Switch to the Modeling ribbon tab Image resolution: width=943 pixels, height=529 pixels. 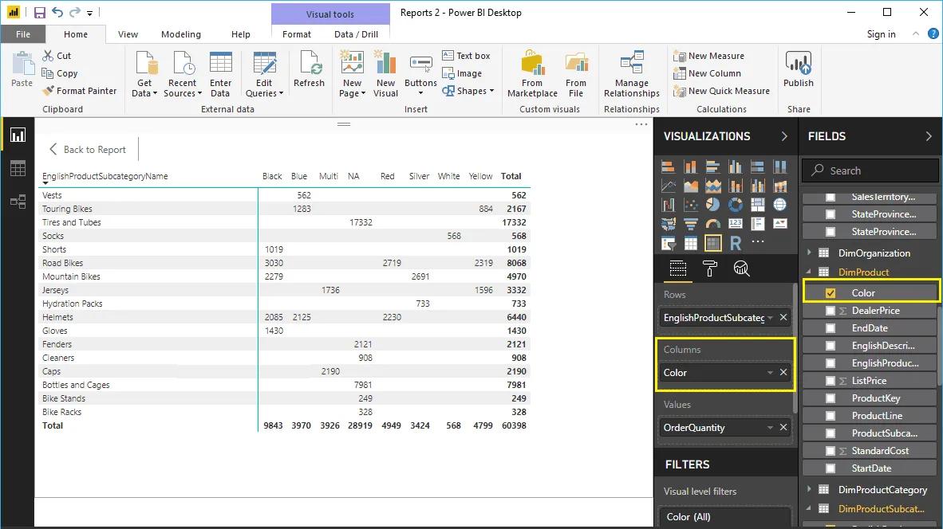coord(180,34)
